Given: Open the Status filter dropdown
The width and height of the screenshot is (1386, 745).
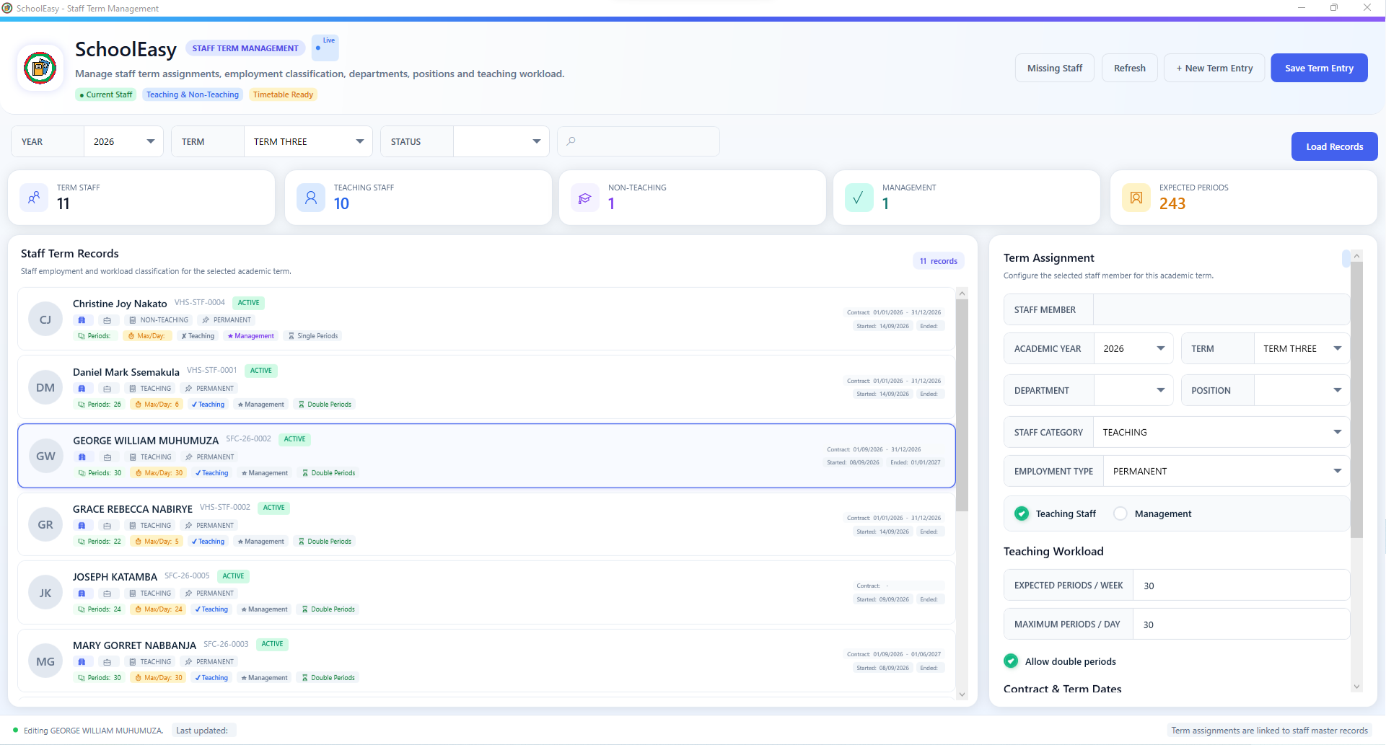Looking at the screenshot, I should tap(501, 141).
